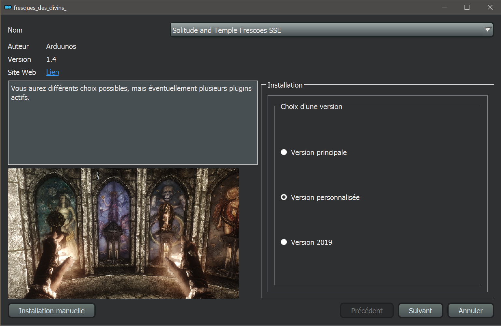Cancel the installer with Annuler
The image size is (501, 326).
tap(470, 311)
